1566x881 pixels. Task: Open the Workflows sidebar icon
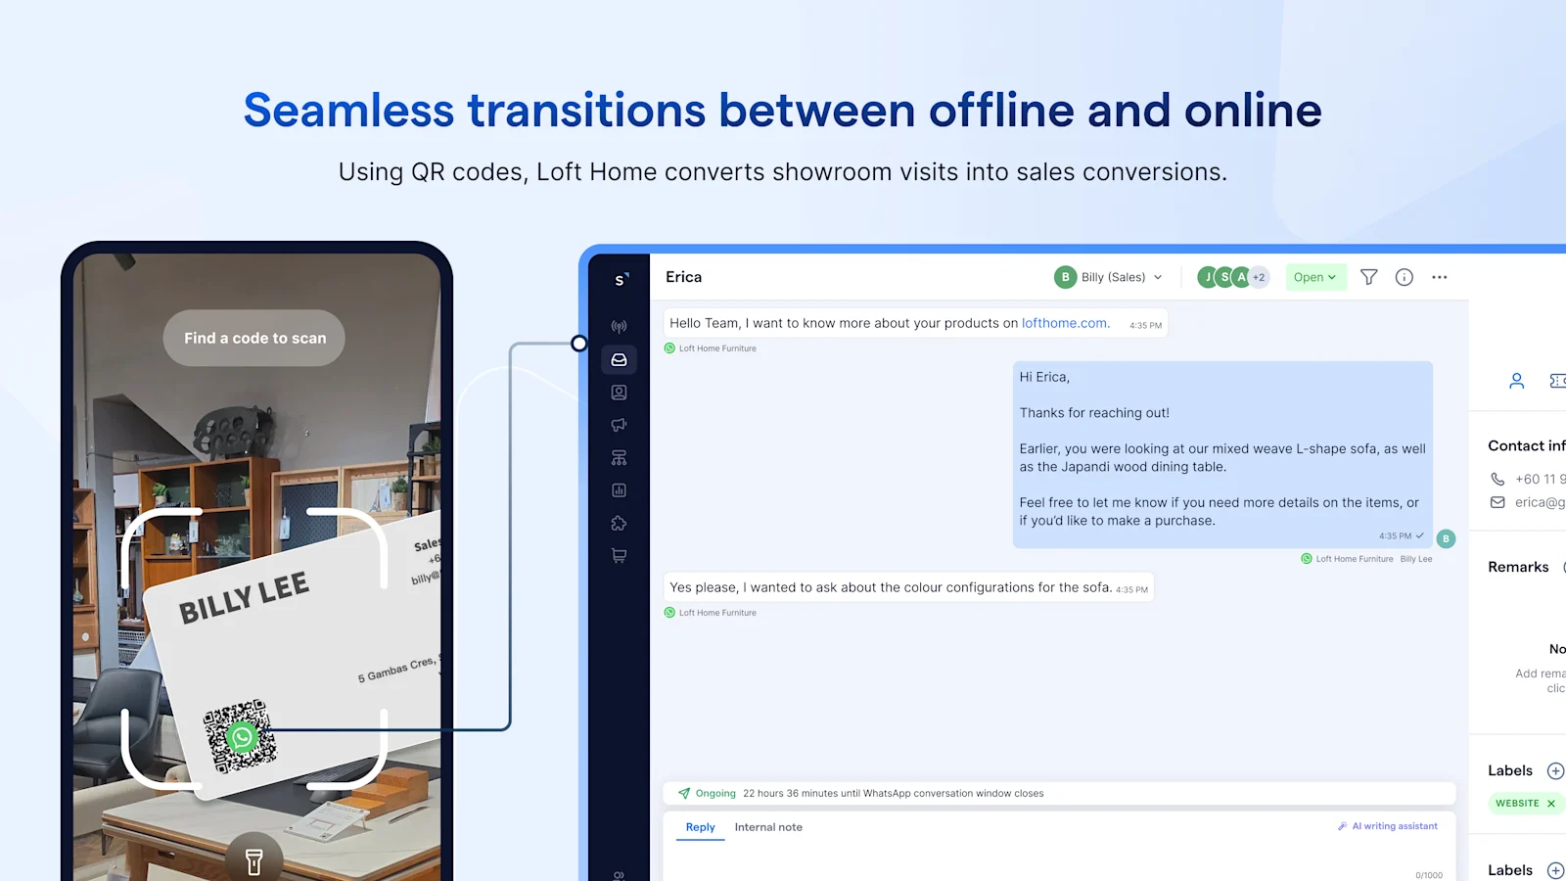pos(619,457)
